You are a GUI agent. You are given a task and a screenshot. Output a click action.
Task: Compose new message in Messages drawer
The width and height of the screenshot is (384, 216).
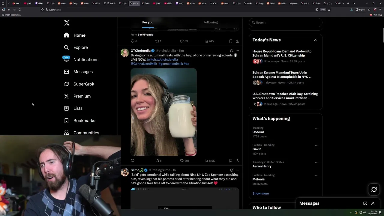365,203
